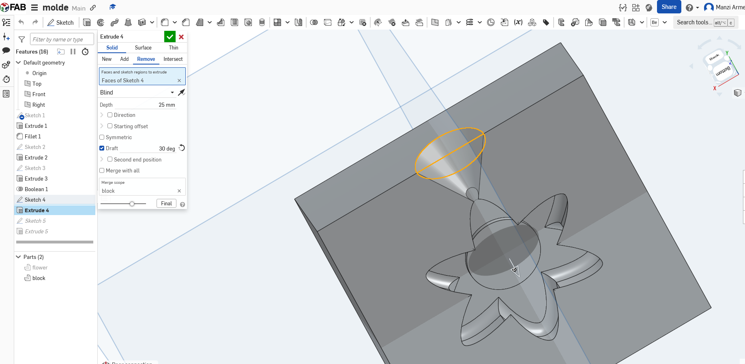The width and height of the screenshot is (745, 364).
Task: Select the Chamfer tool
Action: (186, 22)
